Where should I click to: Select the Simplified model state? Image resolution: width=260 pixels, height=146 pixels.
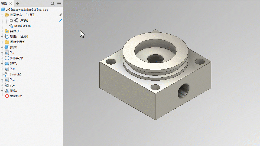pos(22,26)
